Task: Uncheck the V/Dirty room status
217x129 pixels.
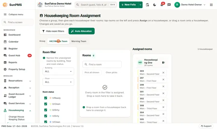Action: point(46,116)
